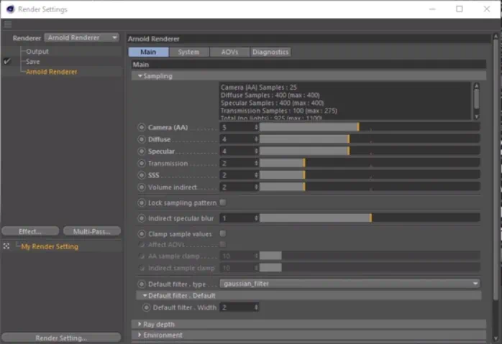502x344 pixels.
Task: Toggle the Volume indirect animation dot
Action: pos(142,187)
